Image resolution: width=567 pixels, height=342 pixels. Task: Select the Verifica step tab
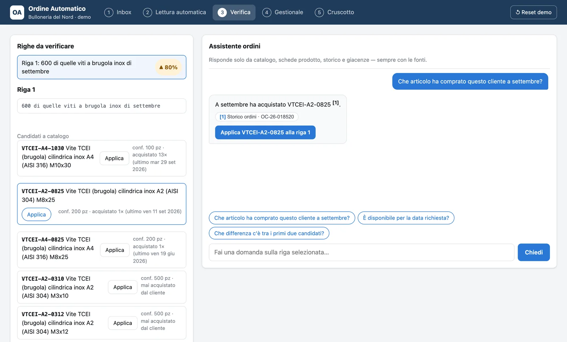point(234,12)
